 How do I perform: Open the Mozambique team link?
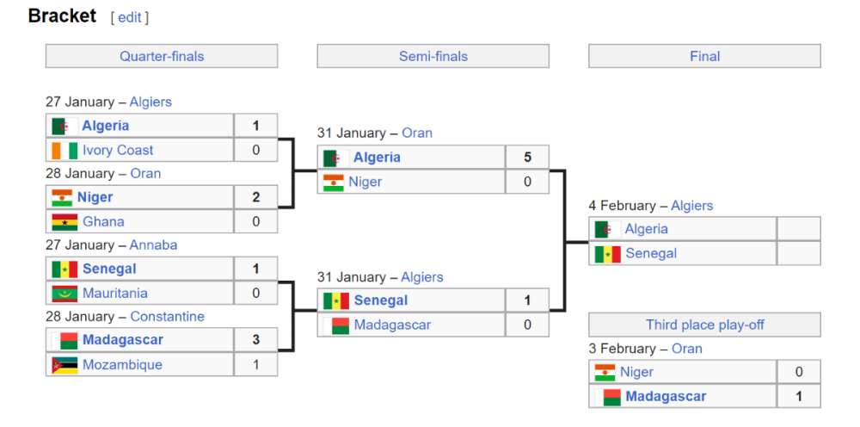click(x=122, y=364)
